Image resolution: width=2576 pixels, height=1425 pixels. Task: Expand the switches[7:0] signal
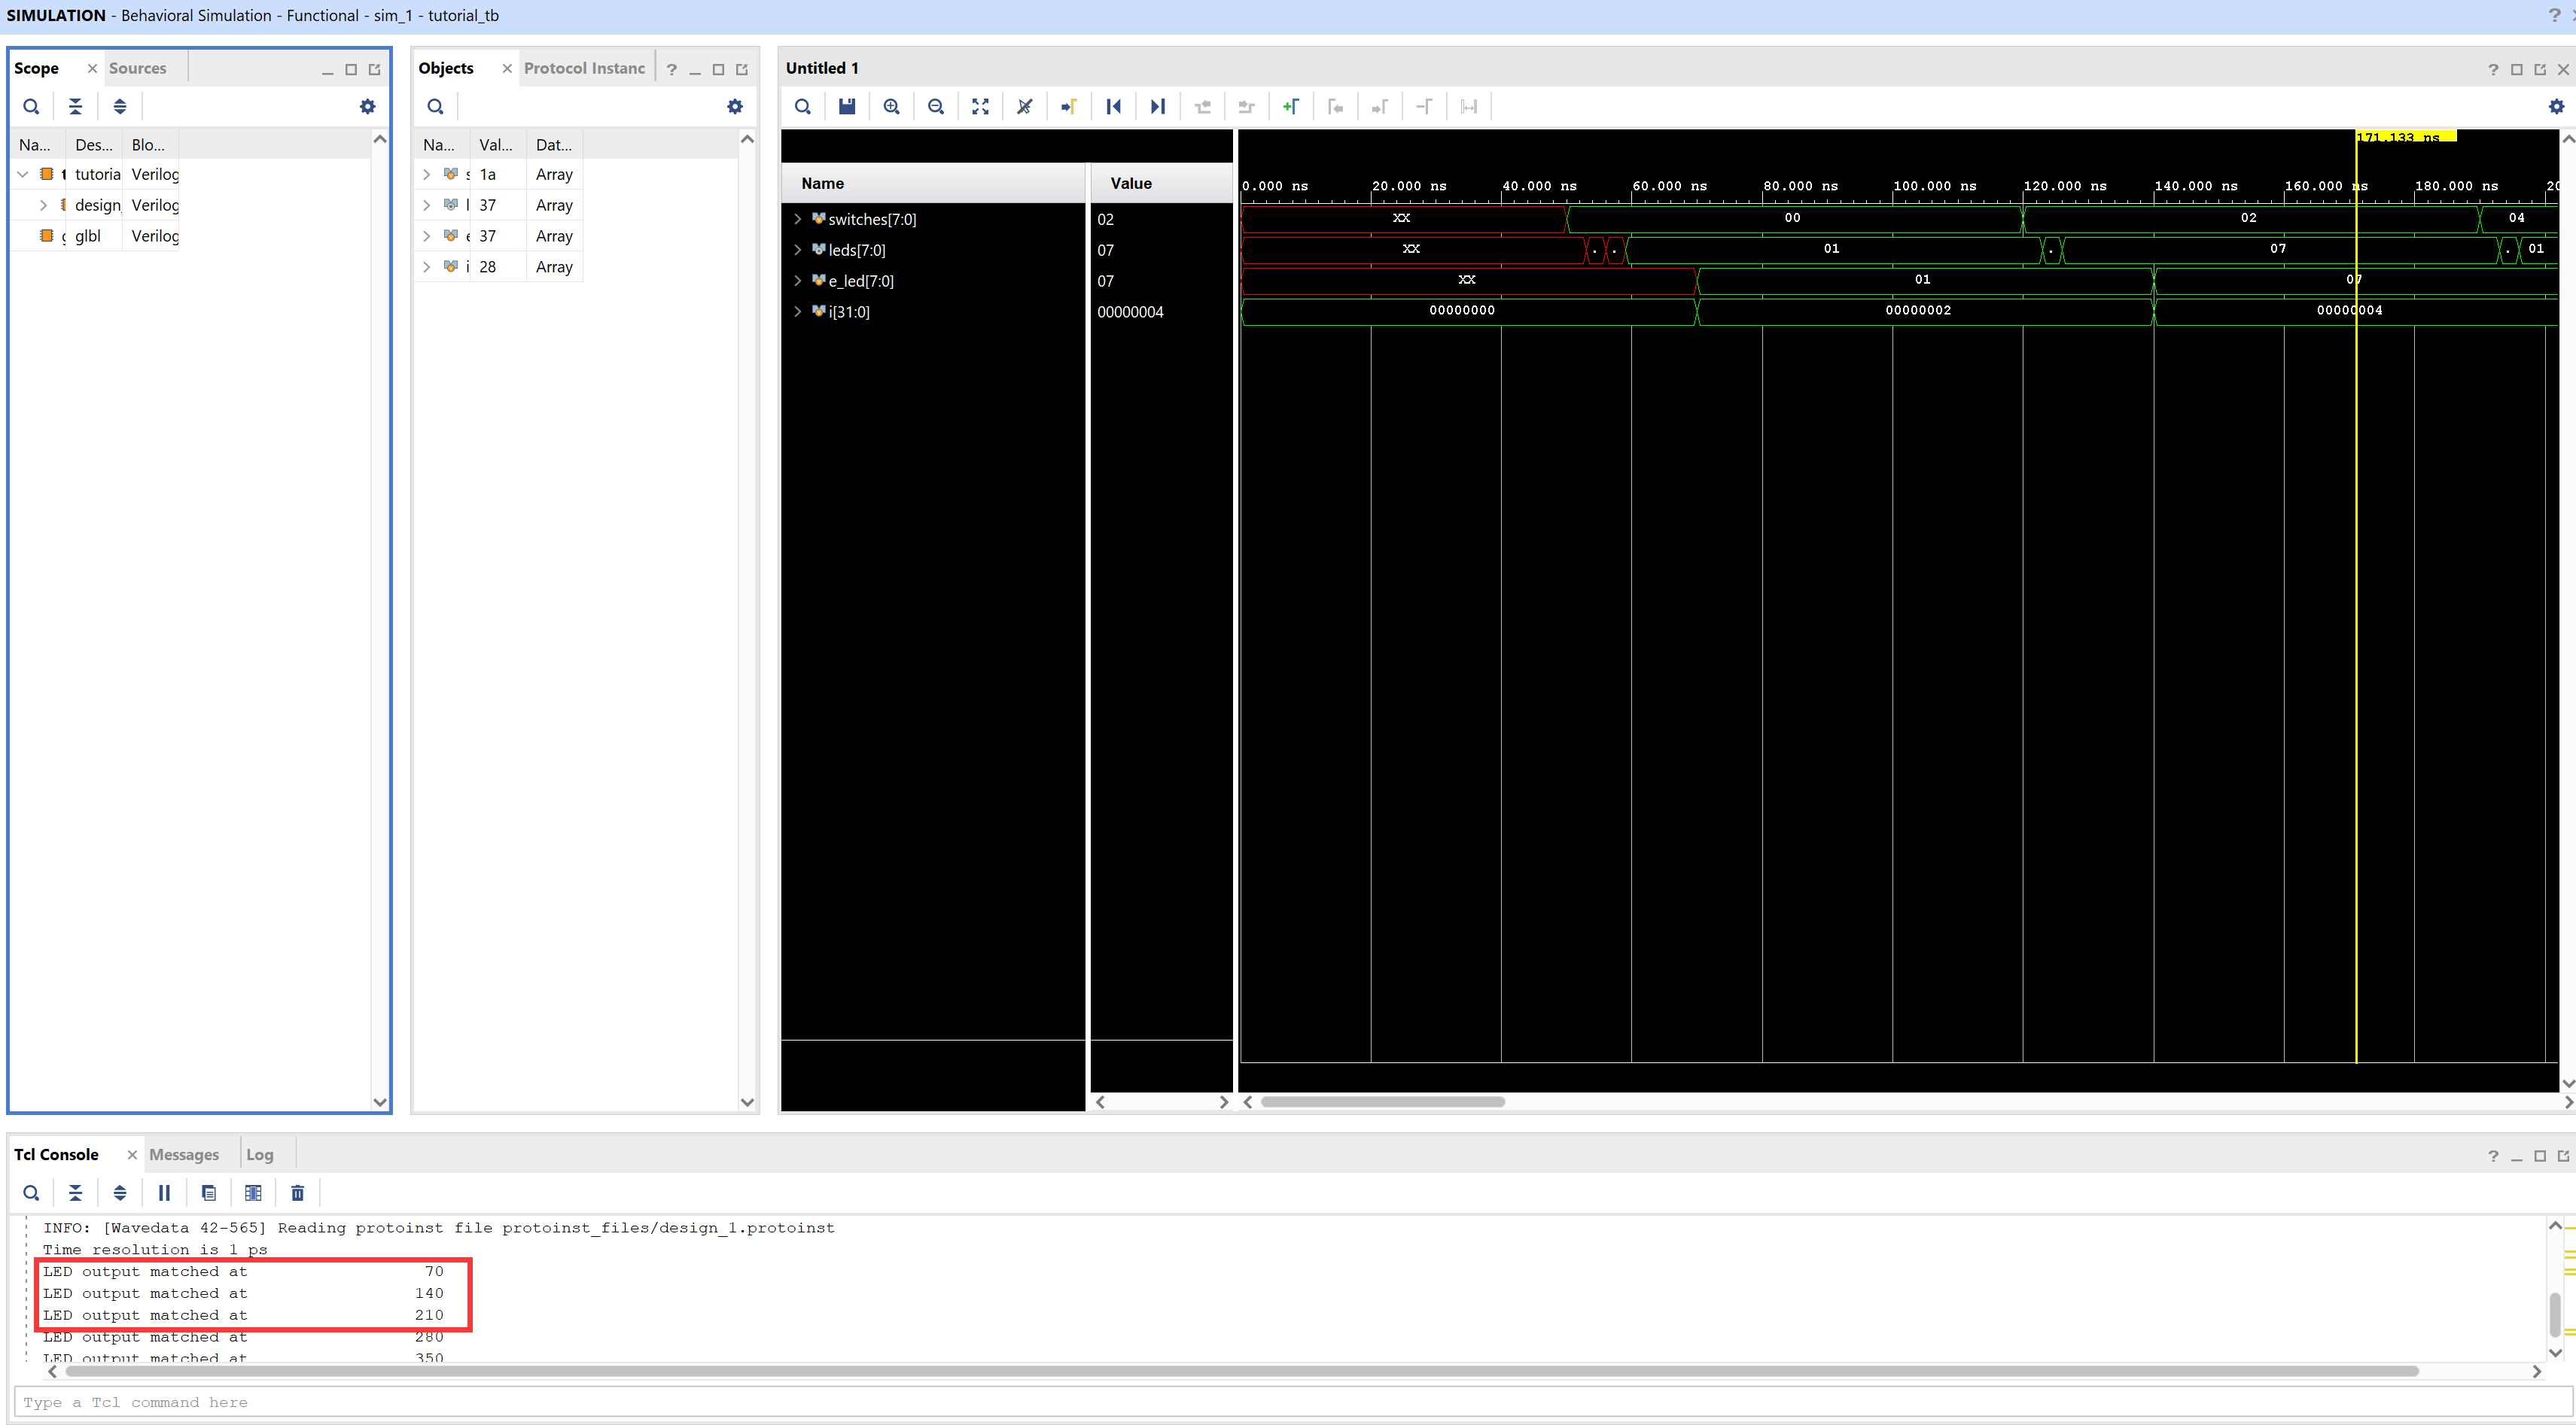(798, 219)
